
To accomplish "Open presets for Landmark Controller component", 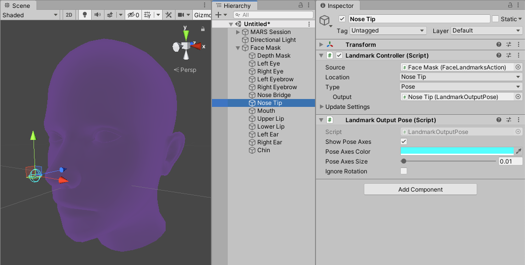I will tap(509, 56).
